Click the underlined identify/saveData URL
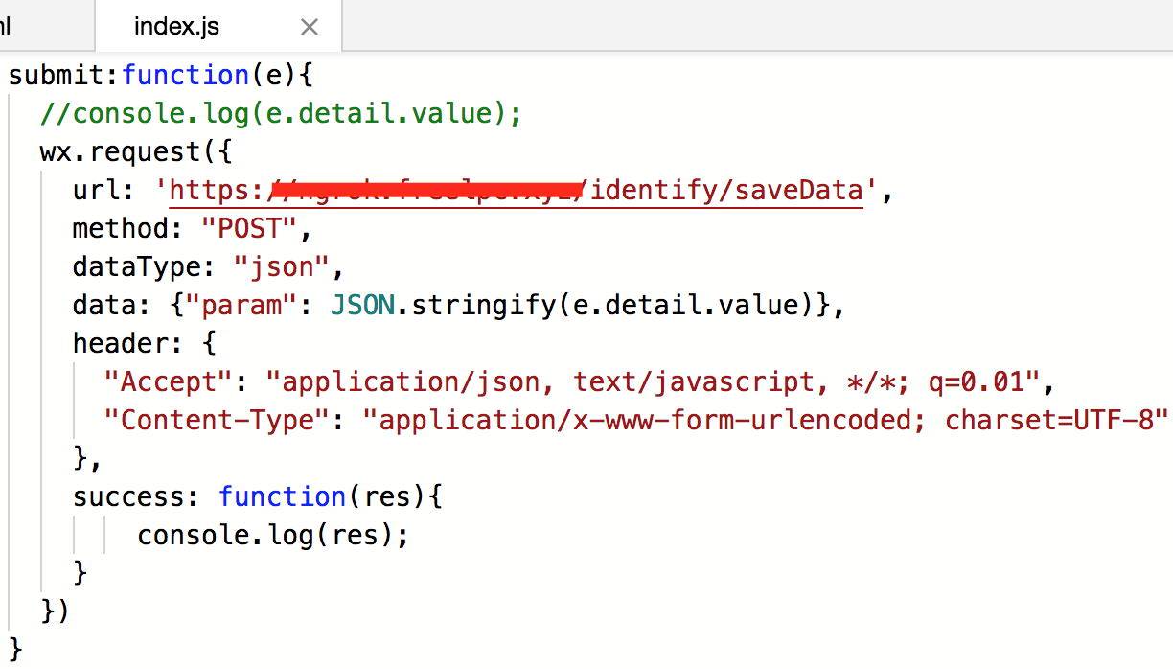Screen dimensions: 1173x669 coord(726,191)
